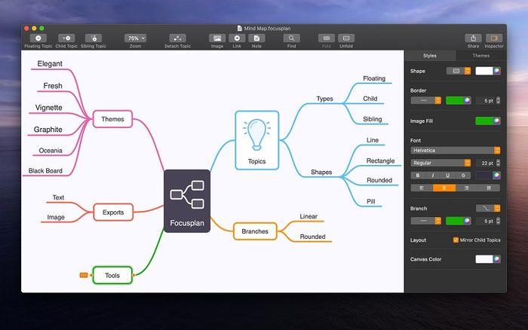Align text left
This screenshot has width=528, height=330.
click(x=422, y=188)
